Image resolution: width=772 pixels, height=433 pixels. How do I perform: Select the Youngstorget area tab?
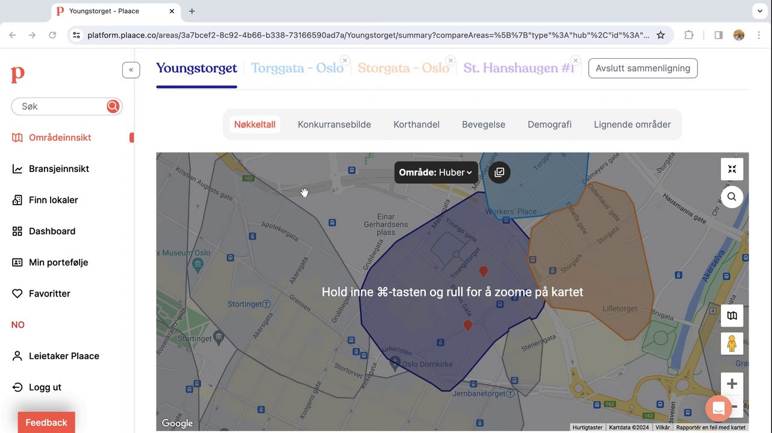point(196,68)
